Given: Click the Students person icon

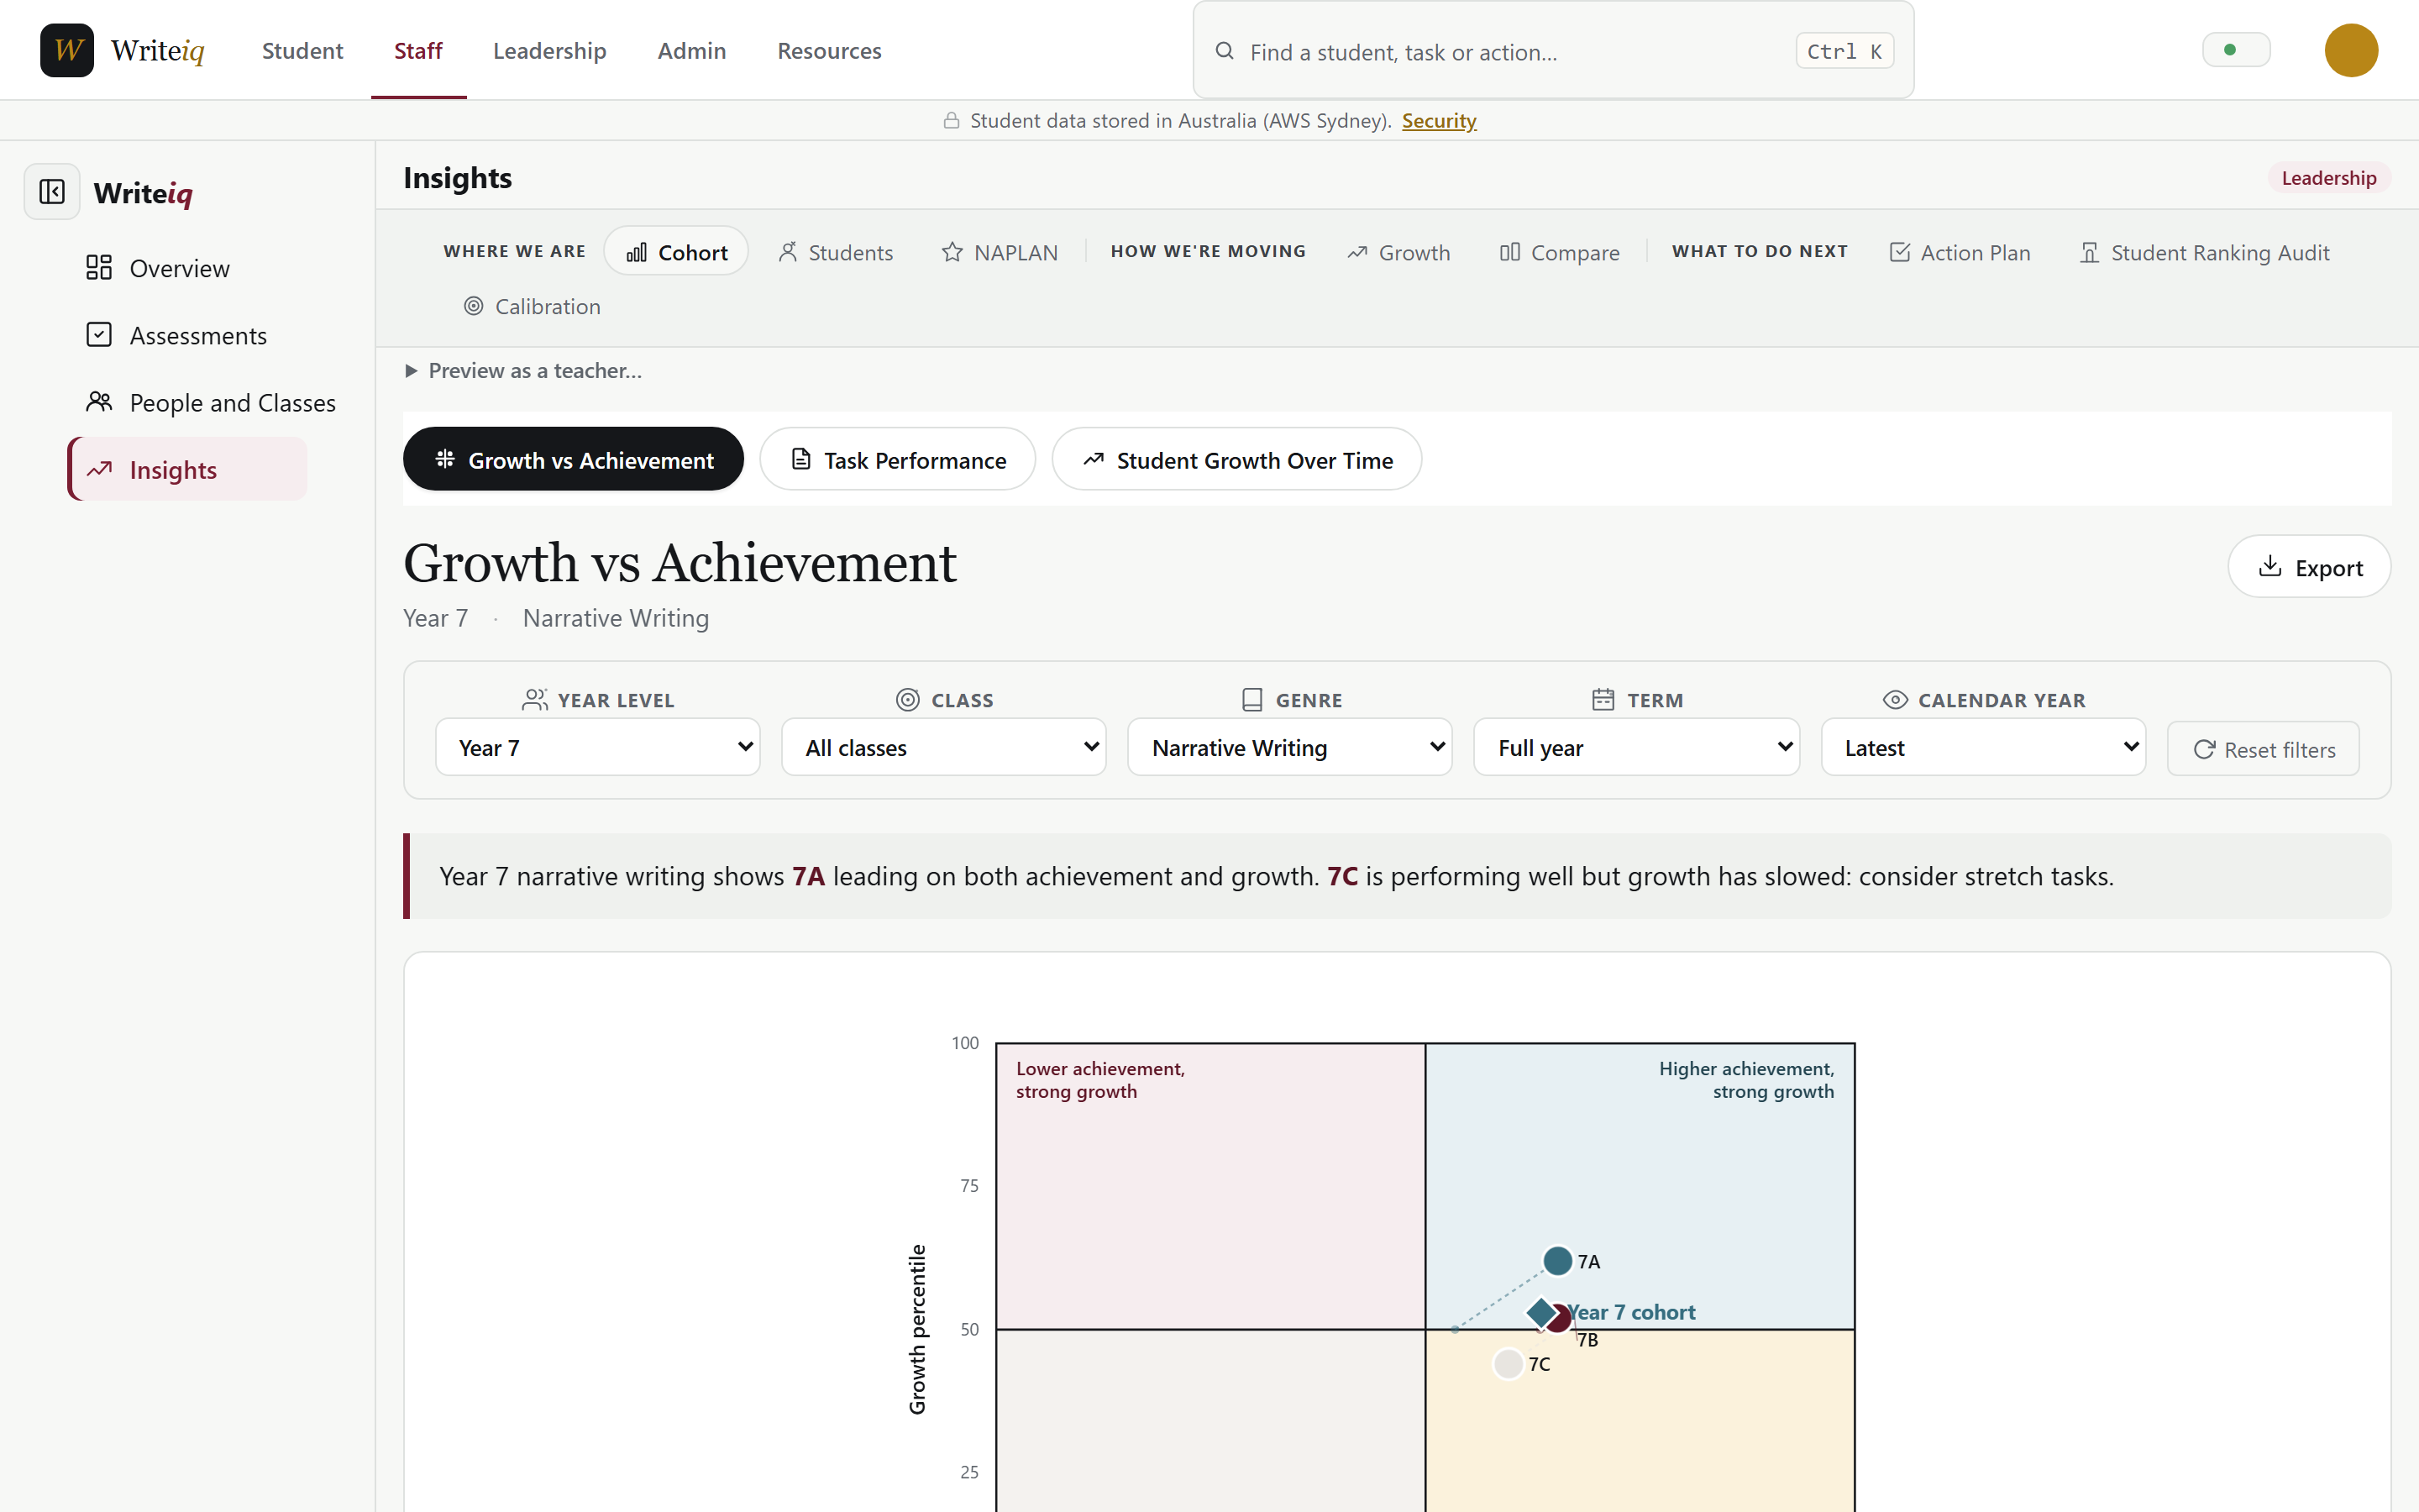Looking at the screenshot, I should point(788,252).
